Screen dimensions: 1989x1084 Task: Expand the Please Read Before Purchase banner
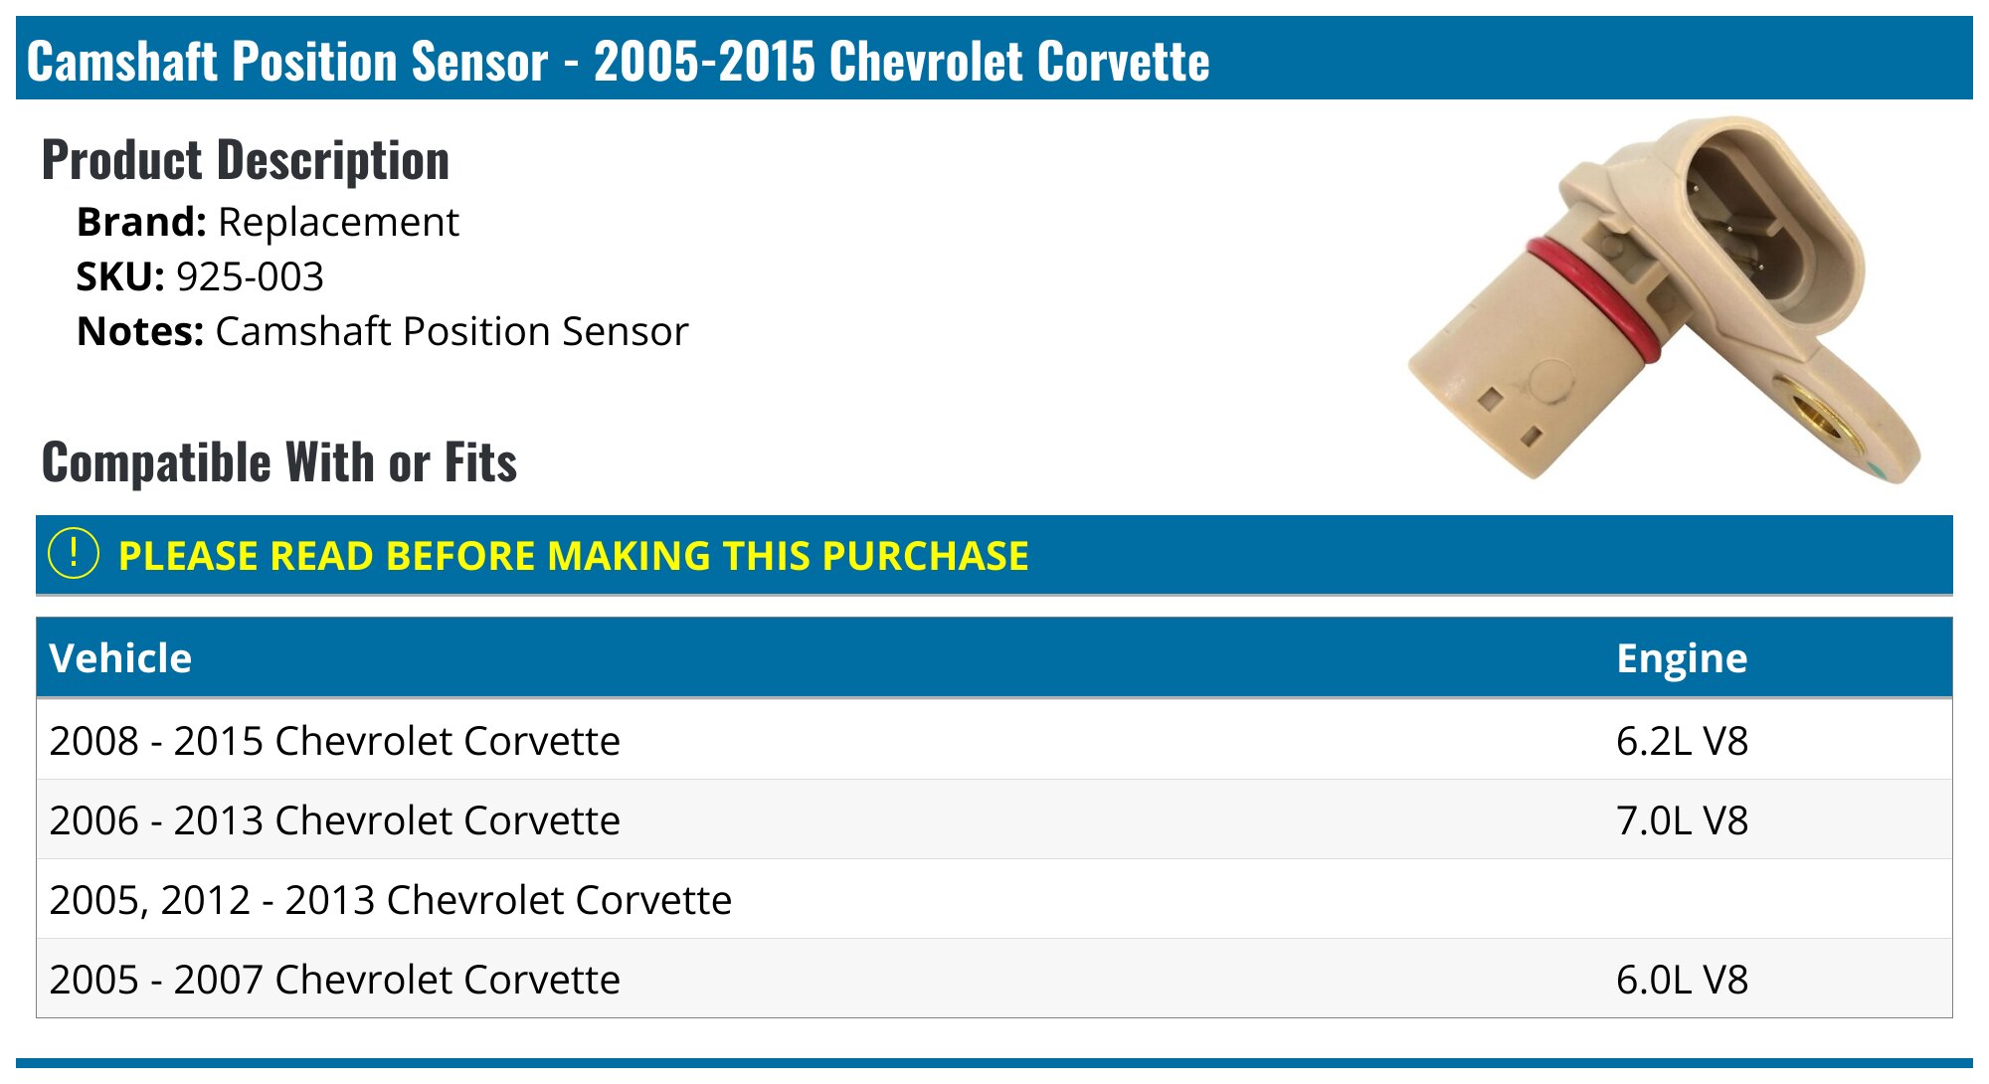[x=994, y=555]
